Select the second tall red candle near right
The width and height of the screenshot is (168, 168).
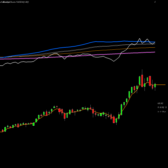[150, 81]
